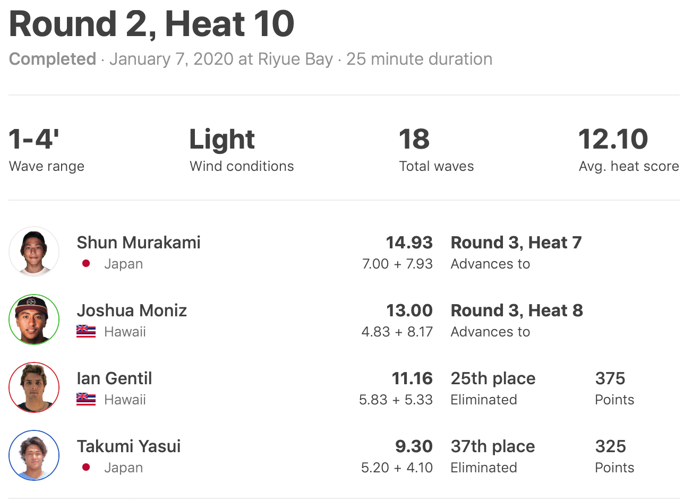Click Hawaii flag icon under Joshua Moniz
The image size is (684, 501).
pyautogui.click(x=86, y=332)
